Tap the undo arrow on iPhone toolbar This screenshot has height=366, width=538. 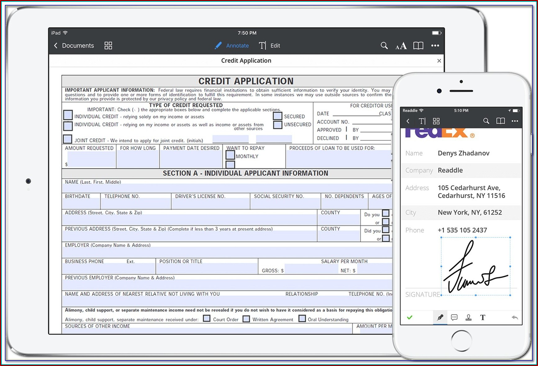click(x=514, y=317)
